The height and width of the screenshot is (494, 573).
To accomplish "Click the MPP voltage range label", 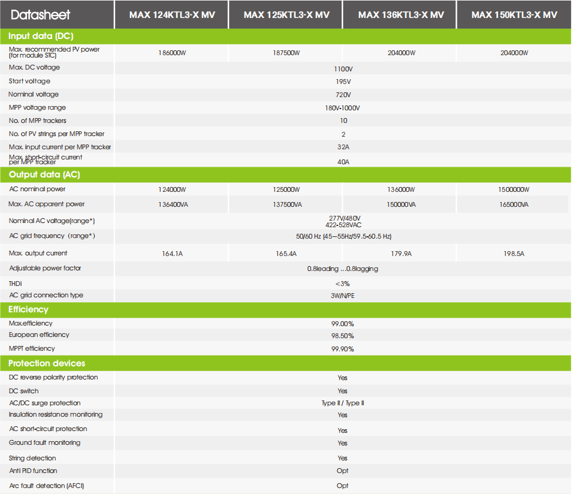I will coord(37,107).
